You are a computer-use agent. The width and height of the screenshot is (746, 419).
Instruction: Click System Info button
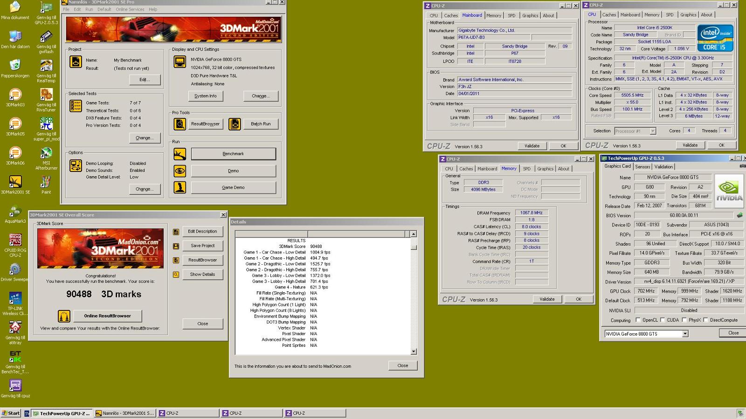pyautogui.click(x=206, y=96)
